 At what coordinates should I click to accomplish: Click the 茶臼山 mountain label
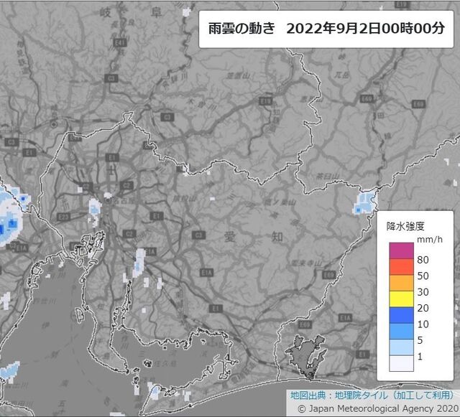(x=328, y=177)
